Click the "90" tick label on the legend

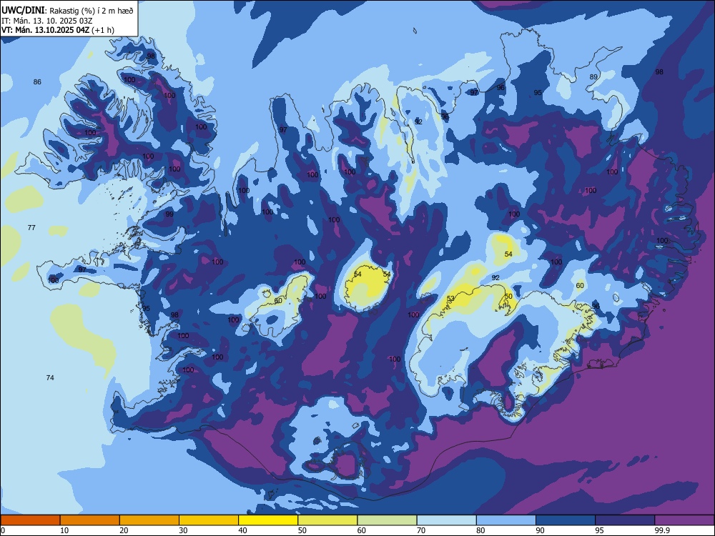click(x=541, y=530)
